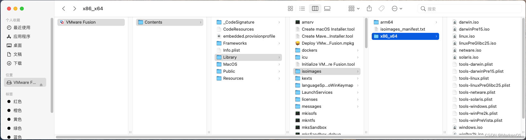Go forward with the right chevron
The height and width of the screenshot is (140, 526).
click(x=74, y=9)
